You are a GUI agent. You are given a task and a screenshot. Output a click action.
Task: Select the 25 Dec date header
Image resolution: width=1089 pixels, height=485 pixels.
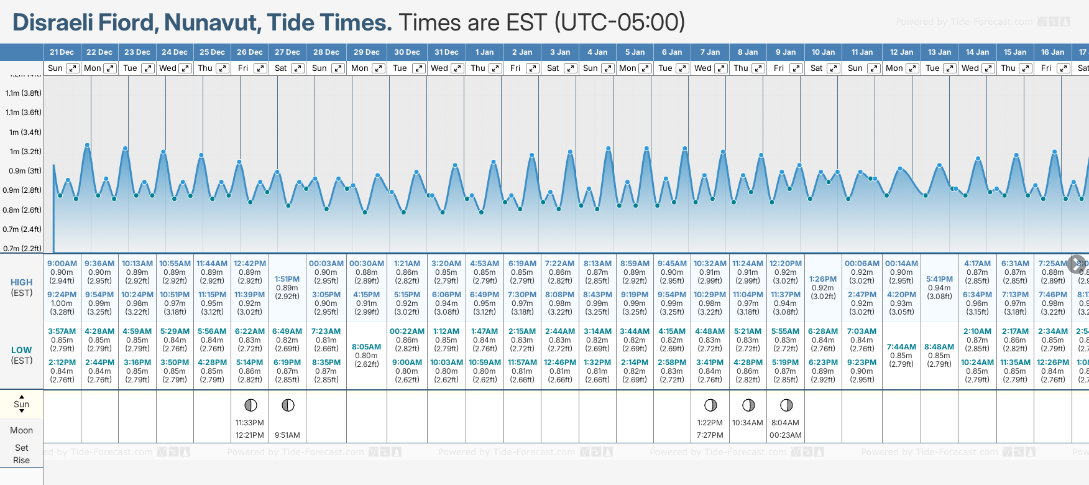tap(212, 52)
